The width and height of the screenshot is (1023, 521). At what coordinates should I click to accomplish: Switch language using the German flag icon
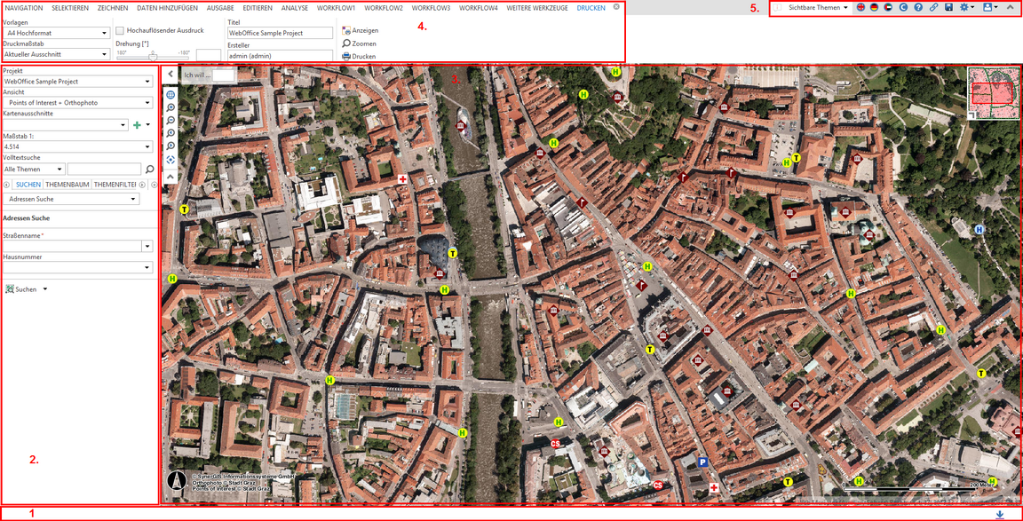[x=875, y=7]
